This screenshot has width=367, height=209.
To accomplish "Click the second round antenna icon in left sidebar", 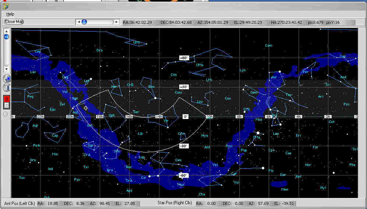I will tap(7, 88).
